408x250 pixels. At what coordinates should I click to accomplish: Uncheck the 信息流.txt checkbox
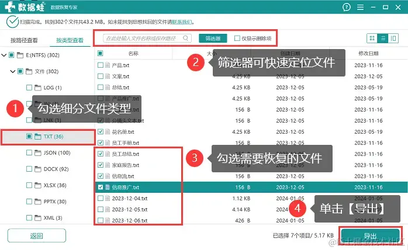pos(100,176)
